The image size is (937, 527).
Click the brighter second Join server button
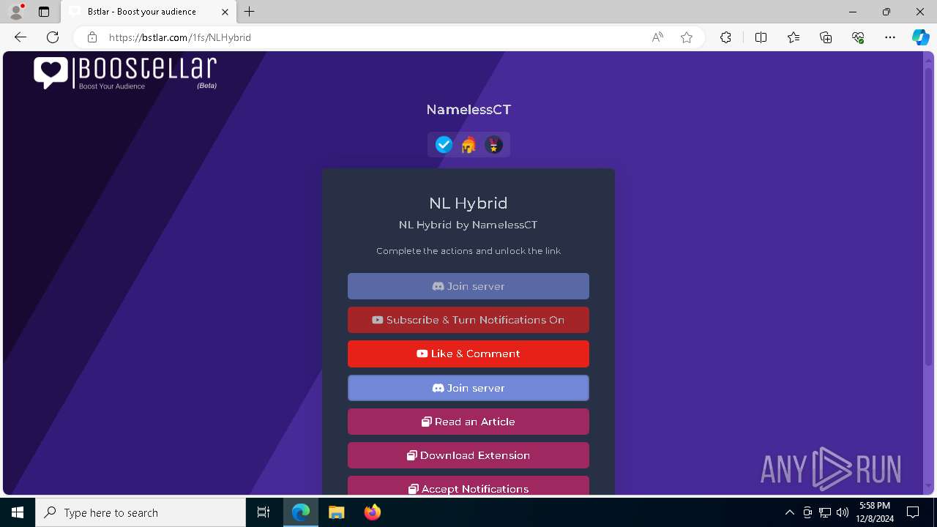(x=468, y=388)
